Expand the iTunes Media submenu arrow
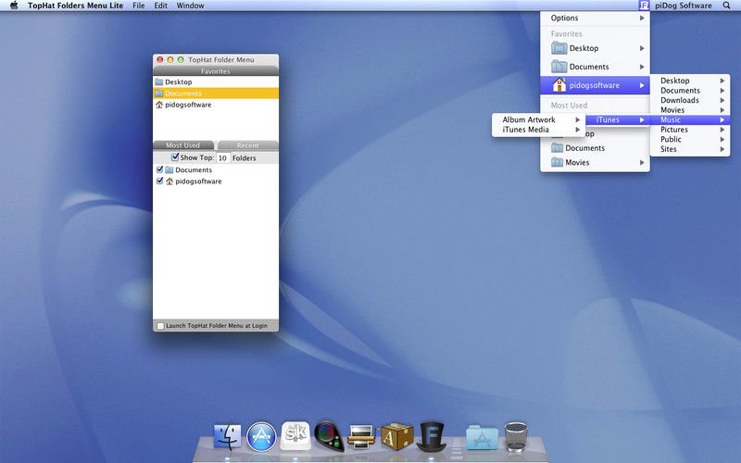 [x=577, y=130]
